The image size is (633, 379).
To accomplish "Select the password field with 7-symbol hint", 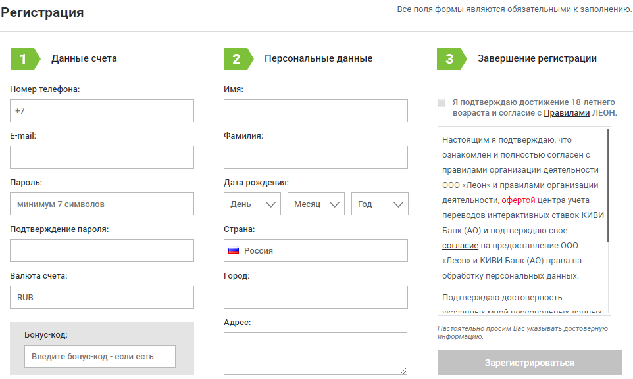I will click(x=102, y=204).
